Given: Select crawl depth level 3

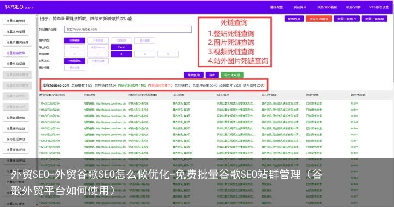Looking at the screenshot, I should [121, 54].
